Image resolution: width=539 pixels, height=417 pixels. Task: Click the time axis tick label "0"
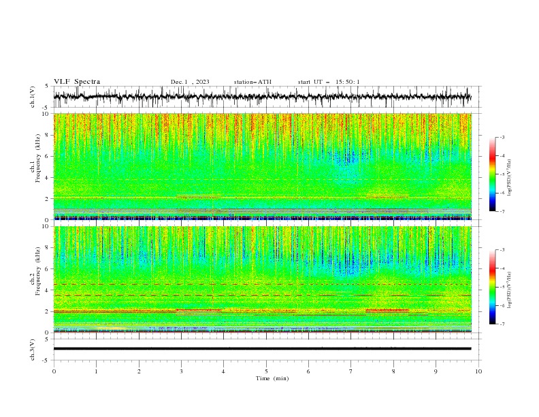[54, 371]
